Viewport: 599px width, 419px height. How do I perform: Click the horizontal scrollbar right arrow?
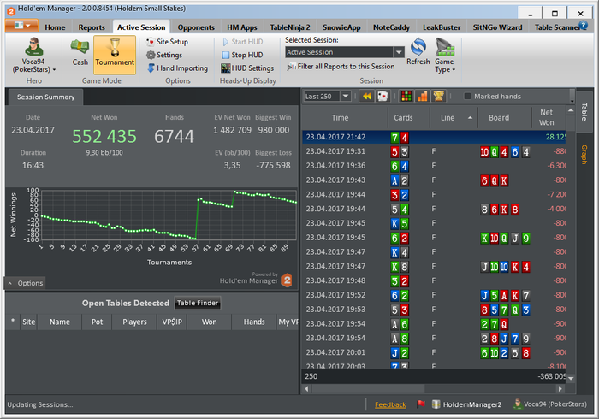tap(560, 389)
